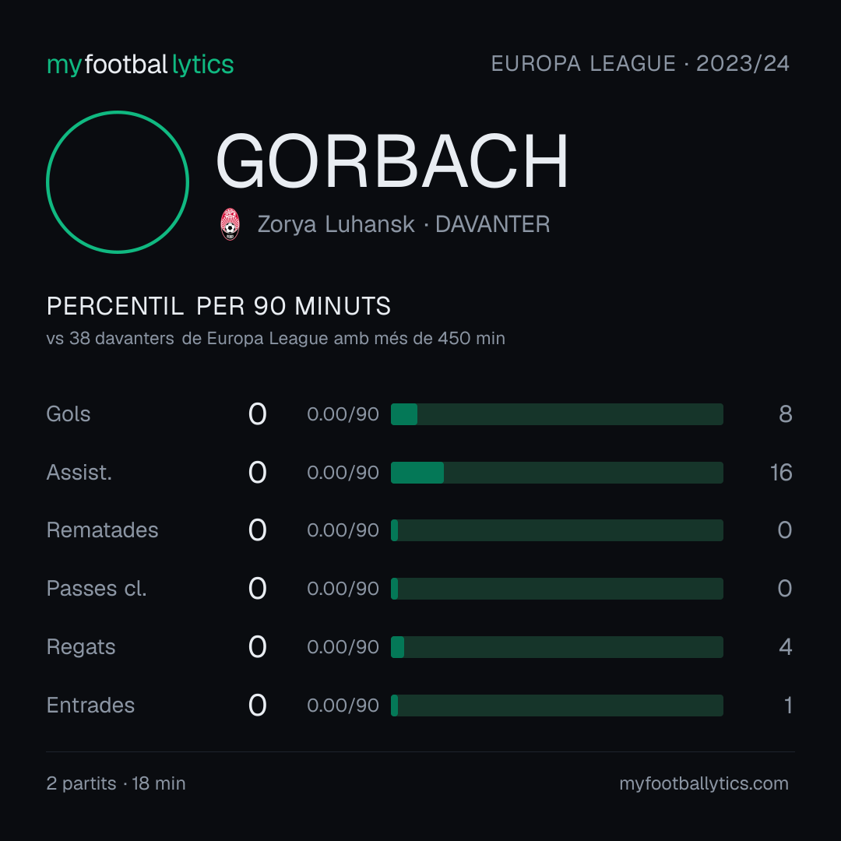The height and width of the screenshot is (841, 841).
Task: Click the Gols stat label
Action: point(68,414)
